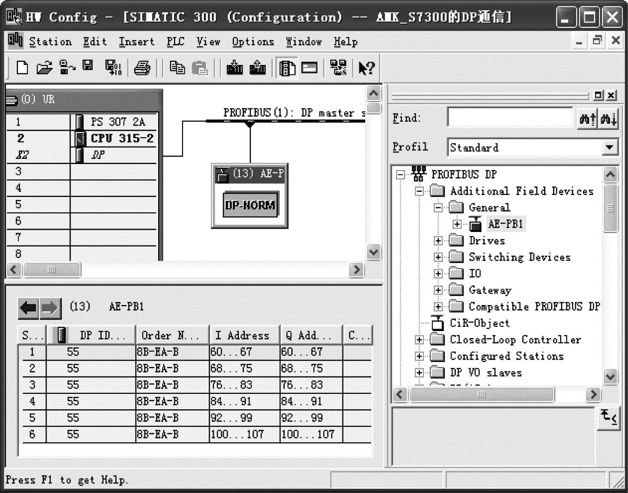Screen dimensions: 628x493
Task: Click the DP-NORM slave module button
Action: tap(250, 205)
